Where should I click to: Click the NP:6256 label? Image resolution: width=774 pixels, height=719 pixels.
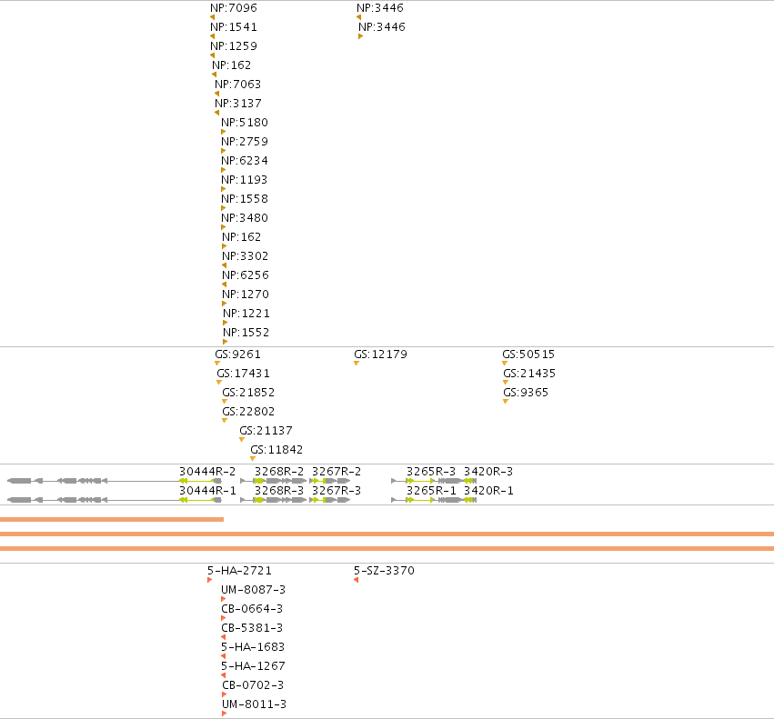pos(246,275)
